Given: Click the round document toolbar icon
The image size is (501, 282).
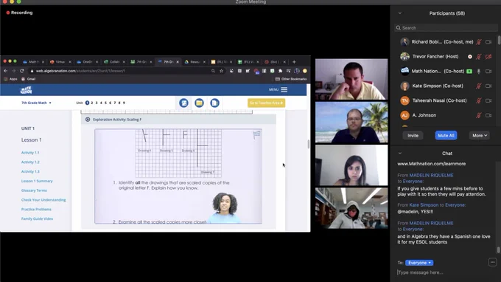Looking at the screenshot, I should pos(214,103).
